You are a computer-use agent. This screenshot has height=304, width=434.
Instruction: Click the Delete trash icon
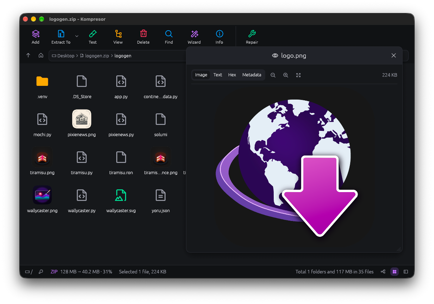(143, 34)
